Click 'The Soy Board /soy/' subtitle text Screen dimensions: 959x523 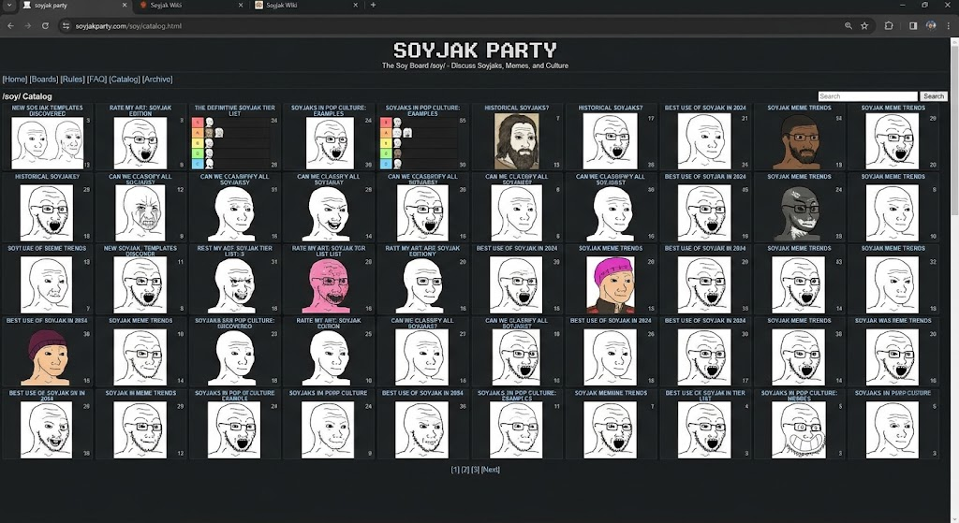475,66
